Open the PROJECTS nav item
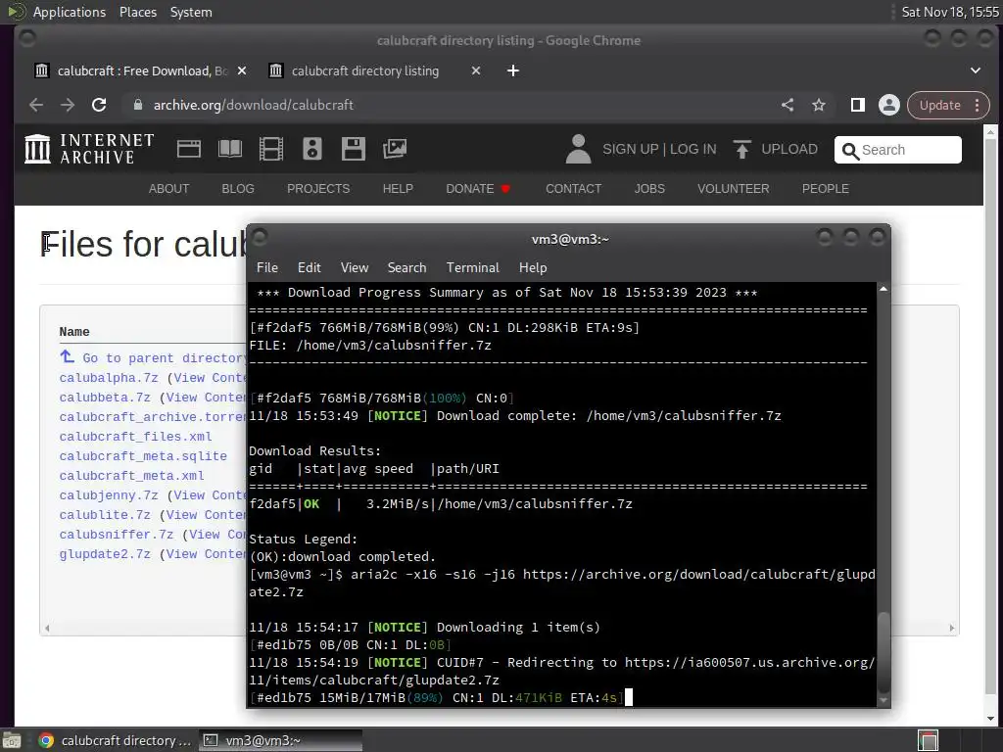The image size is (1003, 752). pos(318,189)
